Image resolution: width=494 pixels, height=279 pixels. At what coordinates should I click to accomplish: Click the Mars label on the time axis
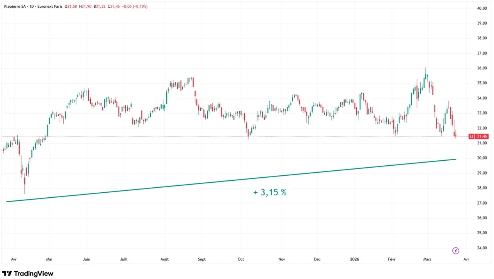427,259
